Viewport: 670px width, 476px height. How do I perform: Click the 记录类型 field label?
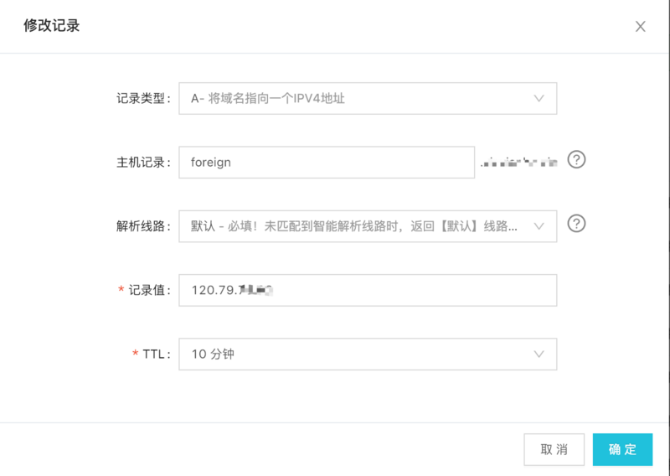[x=143, y=98]
